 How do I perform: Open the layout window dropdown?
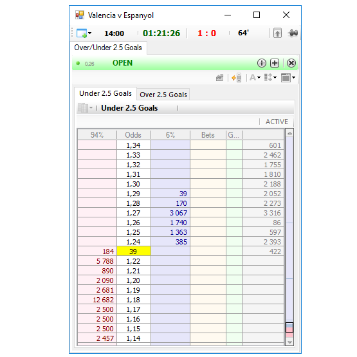click(x=288, y=78)
